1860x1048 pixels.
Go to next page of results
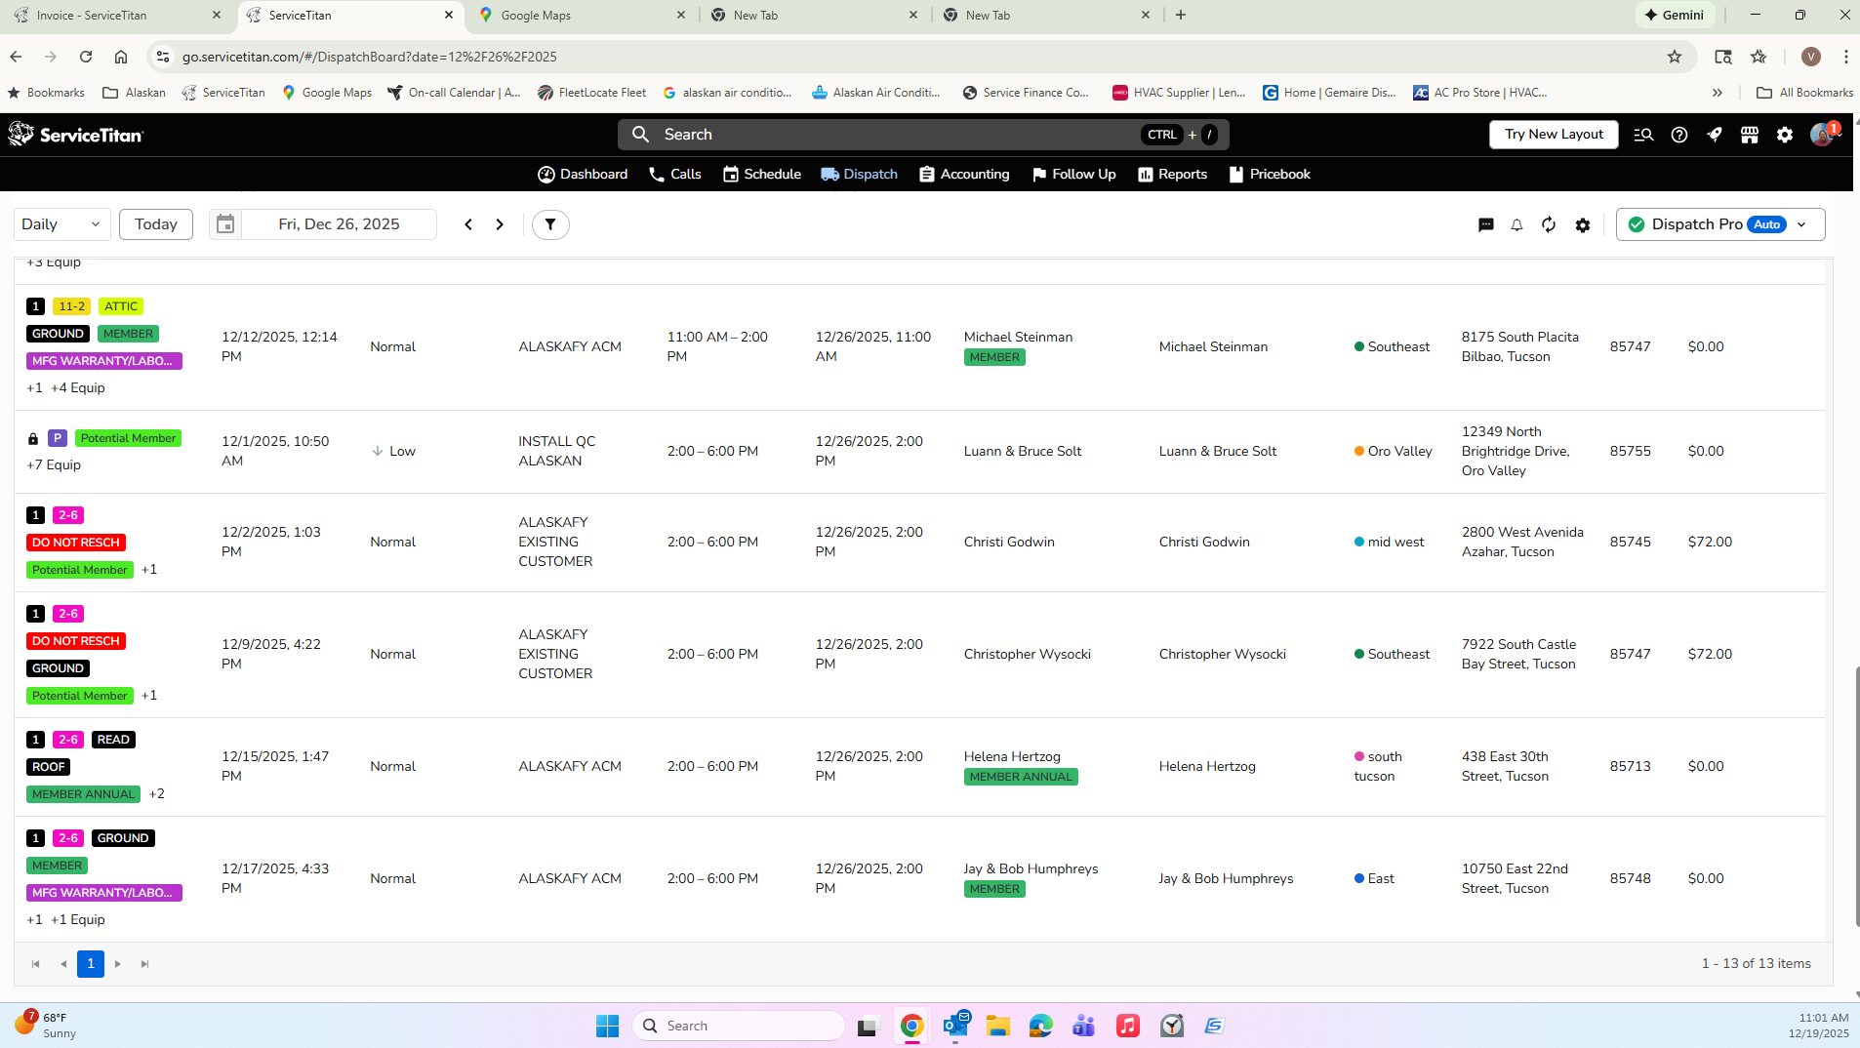coord(118,964)
